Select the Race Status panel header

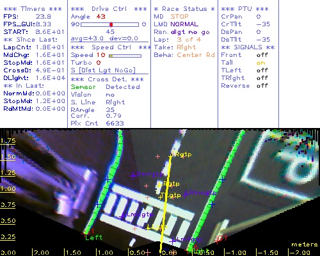click(x=184, y=9)
